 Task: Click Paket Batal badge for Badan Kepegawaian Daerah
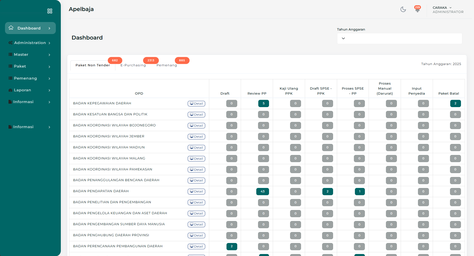455,103
